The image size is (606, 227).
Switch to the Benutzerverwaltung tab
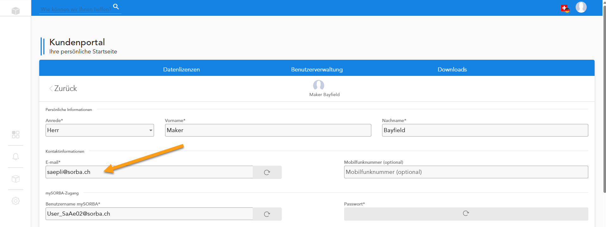tap(317, 70)
